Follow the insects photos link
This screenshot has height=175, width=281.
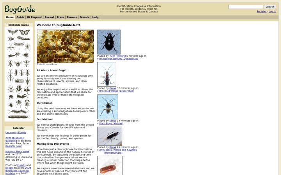[21, 165]
